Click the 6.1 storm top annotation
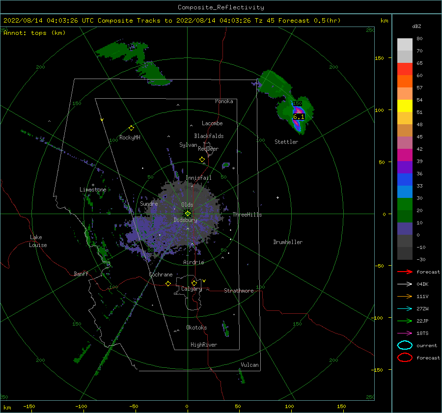The height and width of the screenshot is (413, 442). [x=299, y=117]
